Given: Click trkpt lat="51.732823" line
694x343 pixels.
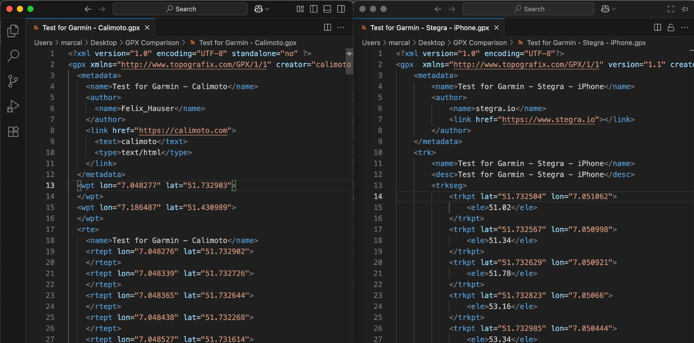Looking at the screenshot, I should click(530, 295).
